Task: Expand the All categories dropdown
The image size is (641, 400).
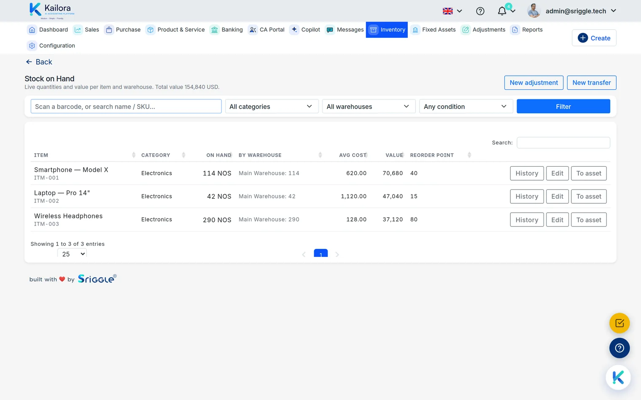Action: (x=272, y=107)
